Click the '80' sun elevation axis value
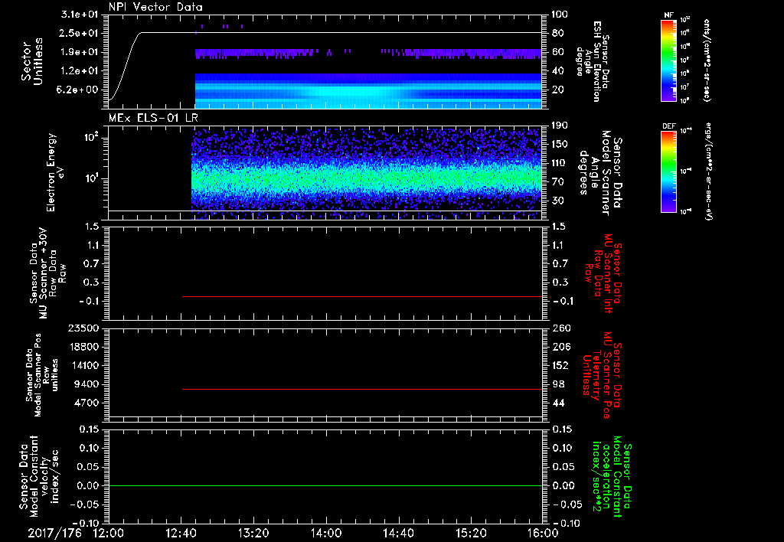784x542 pixels. click(558, 33)
